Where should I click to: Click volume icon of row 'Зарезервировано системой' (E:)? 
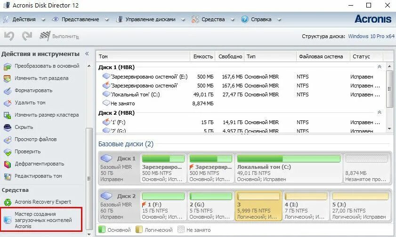coord(106,76)
